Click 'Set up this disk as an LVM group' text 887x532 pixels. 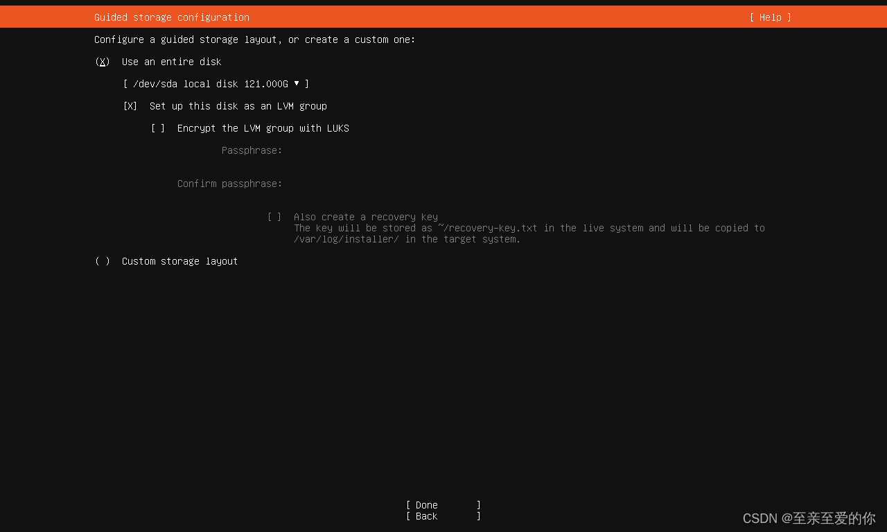[x=238, y=106]
